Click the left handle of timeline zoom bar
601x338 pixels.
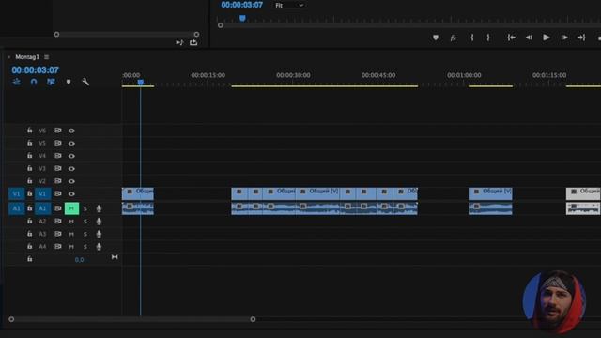(x=11, y=319)
